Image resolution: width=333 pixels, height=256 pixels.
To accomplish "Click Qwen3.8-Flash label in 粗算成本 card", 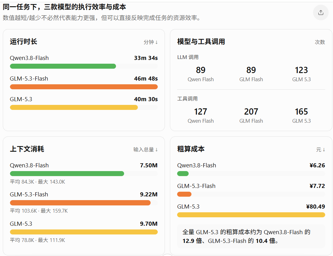I will (197, 165).
